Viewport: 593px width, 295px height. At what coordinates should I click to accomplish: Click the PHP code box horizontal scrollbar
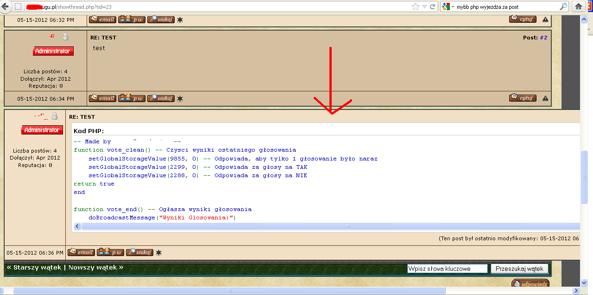click(x=327, y=226)
